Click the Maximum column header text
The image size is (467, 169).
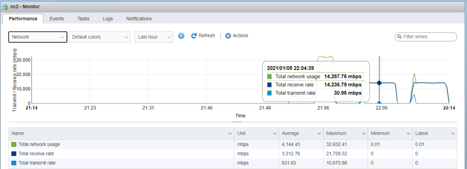336,133
